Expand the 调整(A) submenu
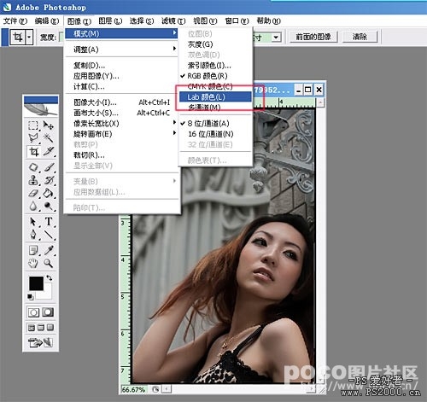The height and width of the screenshot is (402, 427). pos(121,50)
